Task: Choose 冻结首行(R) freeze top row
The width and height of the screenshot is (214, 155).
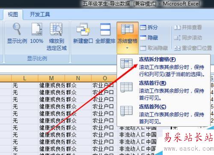Action: tap(163, 91)
